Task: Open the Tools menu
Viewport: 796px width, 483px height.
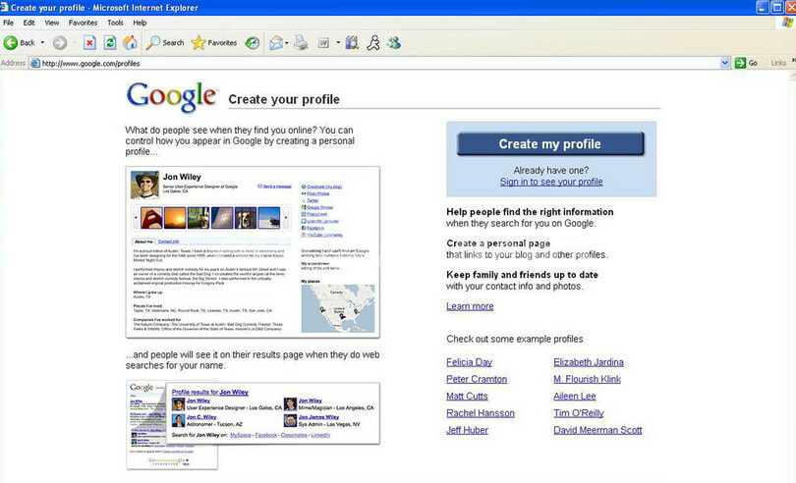Action: [115, 23]
